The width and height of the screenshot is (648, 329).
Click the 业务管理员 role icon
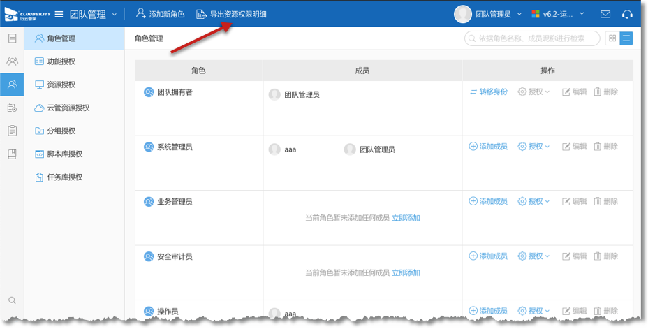[x=149, y=202]
